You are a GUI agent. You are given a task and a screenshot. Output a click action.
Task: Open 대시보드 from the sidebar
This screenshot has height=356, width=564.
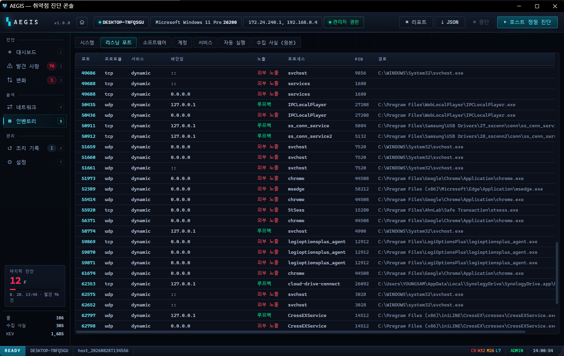[35, 52]
